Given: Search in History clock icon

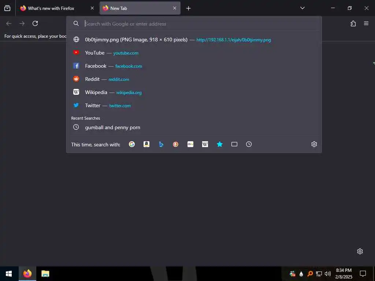Looking at the screenshot, I should 249,144.
